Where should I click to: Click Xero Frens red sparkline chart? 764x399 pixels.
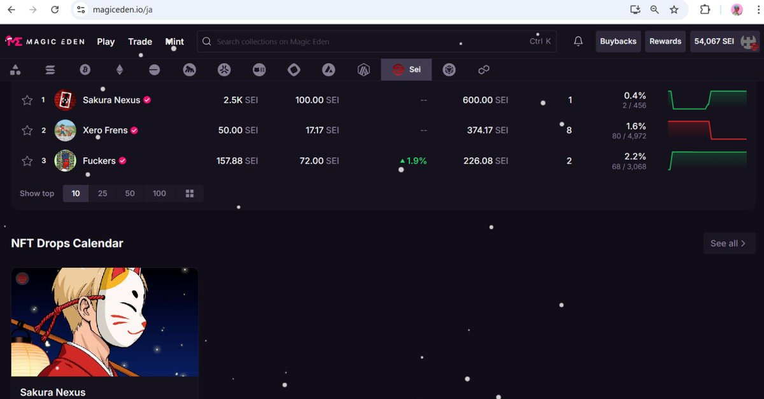tap(707, 130)
